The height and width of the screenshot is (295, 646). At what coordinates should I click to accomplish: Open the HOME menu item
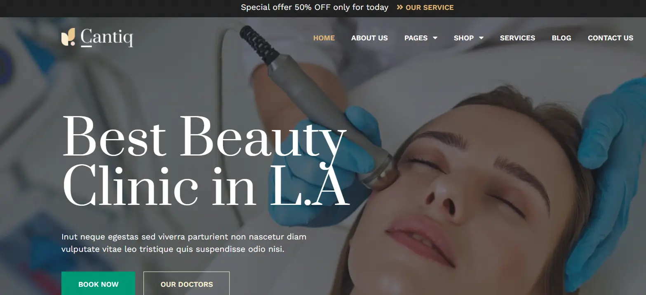324,38
